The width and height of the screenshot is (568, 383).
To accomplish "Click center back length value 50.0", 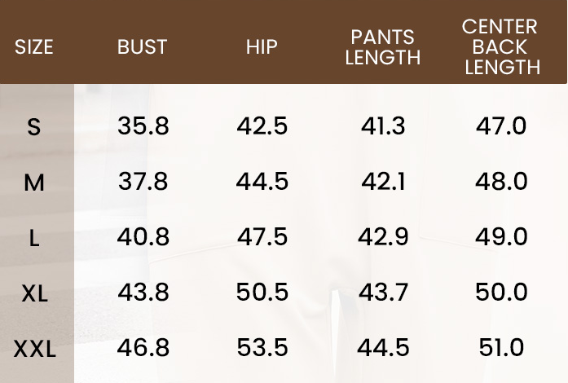I will 501,292.
